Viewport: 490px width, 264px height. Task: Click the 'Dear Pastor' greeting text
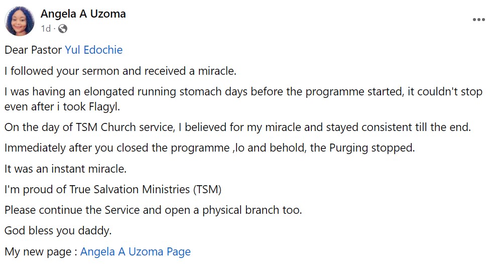[x=33, y=50]
